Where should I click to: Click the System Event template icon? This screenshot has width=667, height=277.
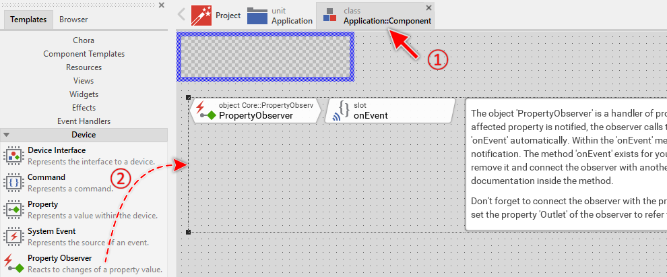click(13, 237)
